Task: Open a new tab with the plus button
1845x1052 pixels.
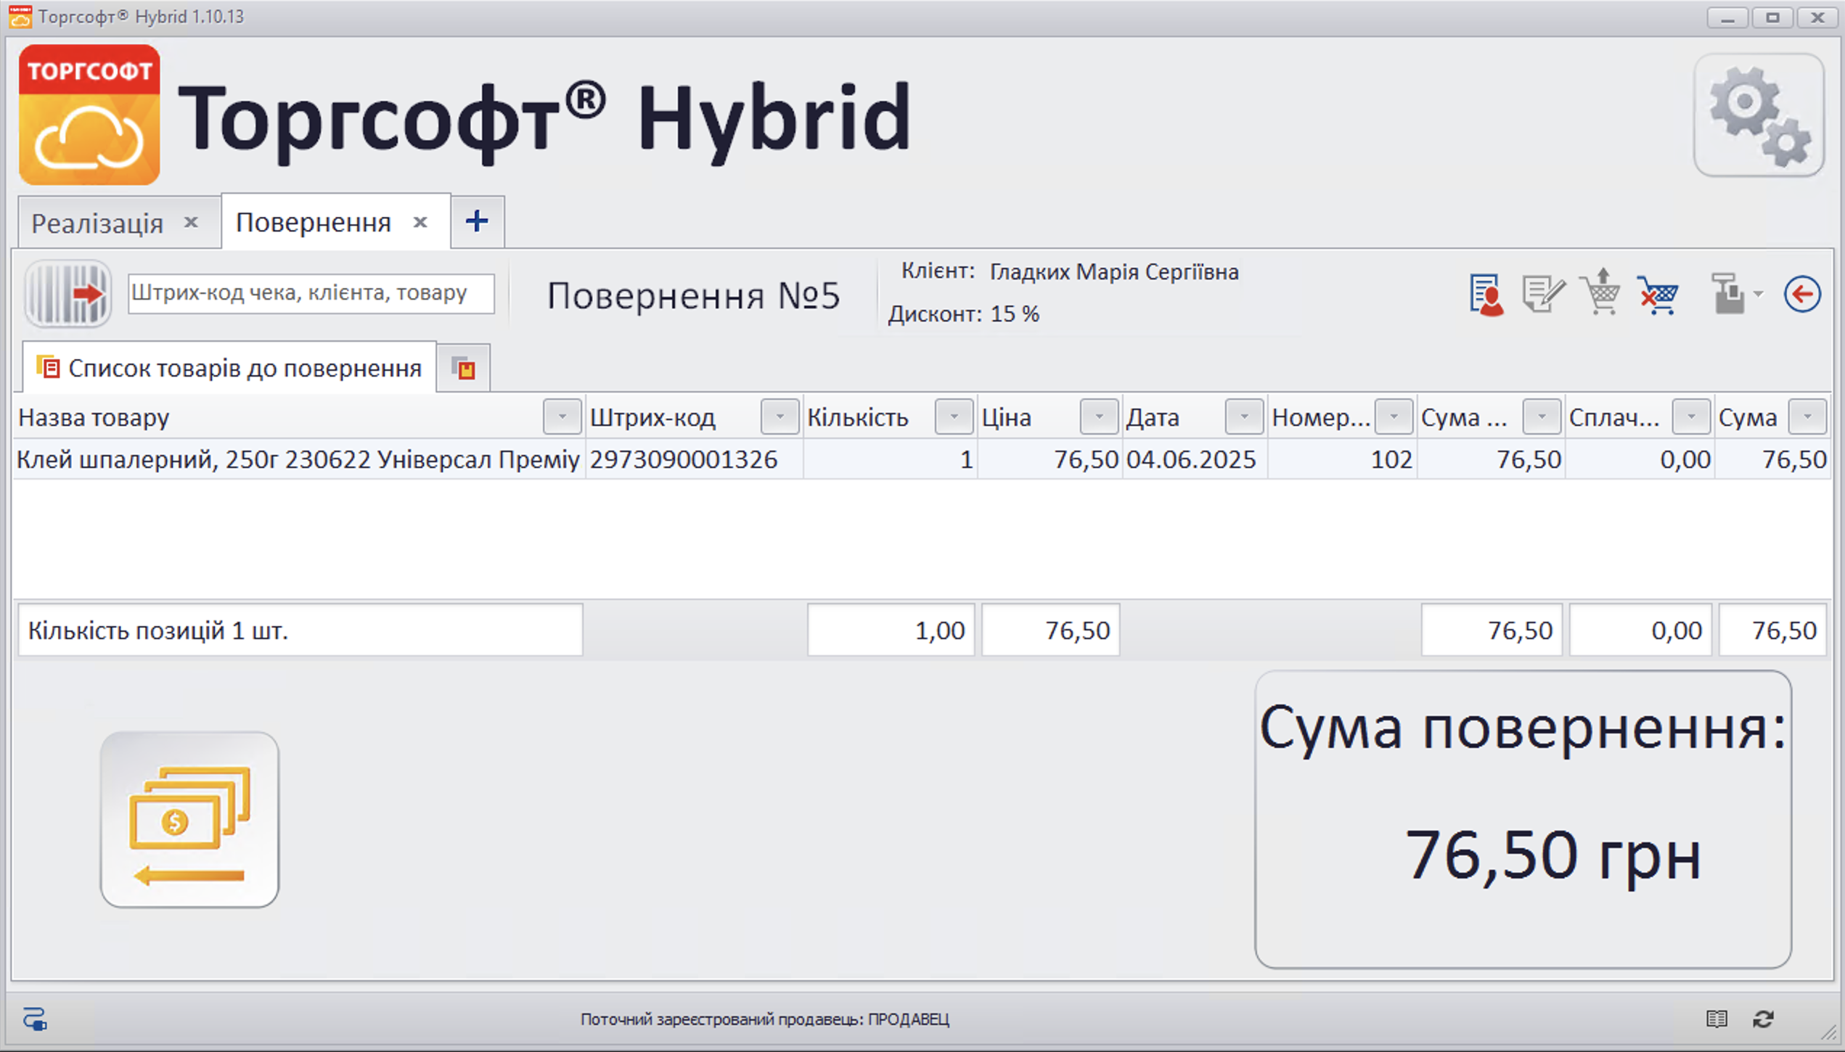Action: [x=477, y=221]
